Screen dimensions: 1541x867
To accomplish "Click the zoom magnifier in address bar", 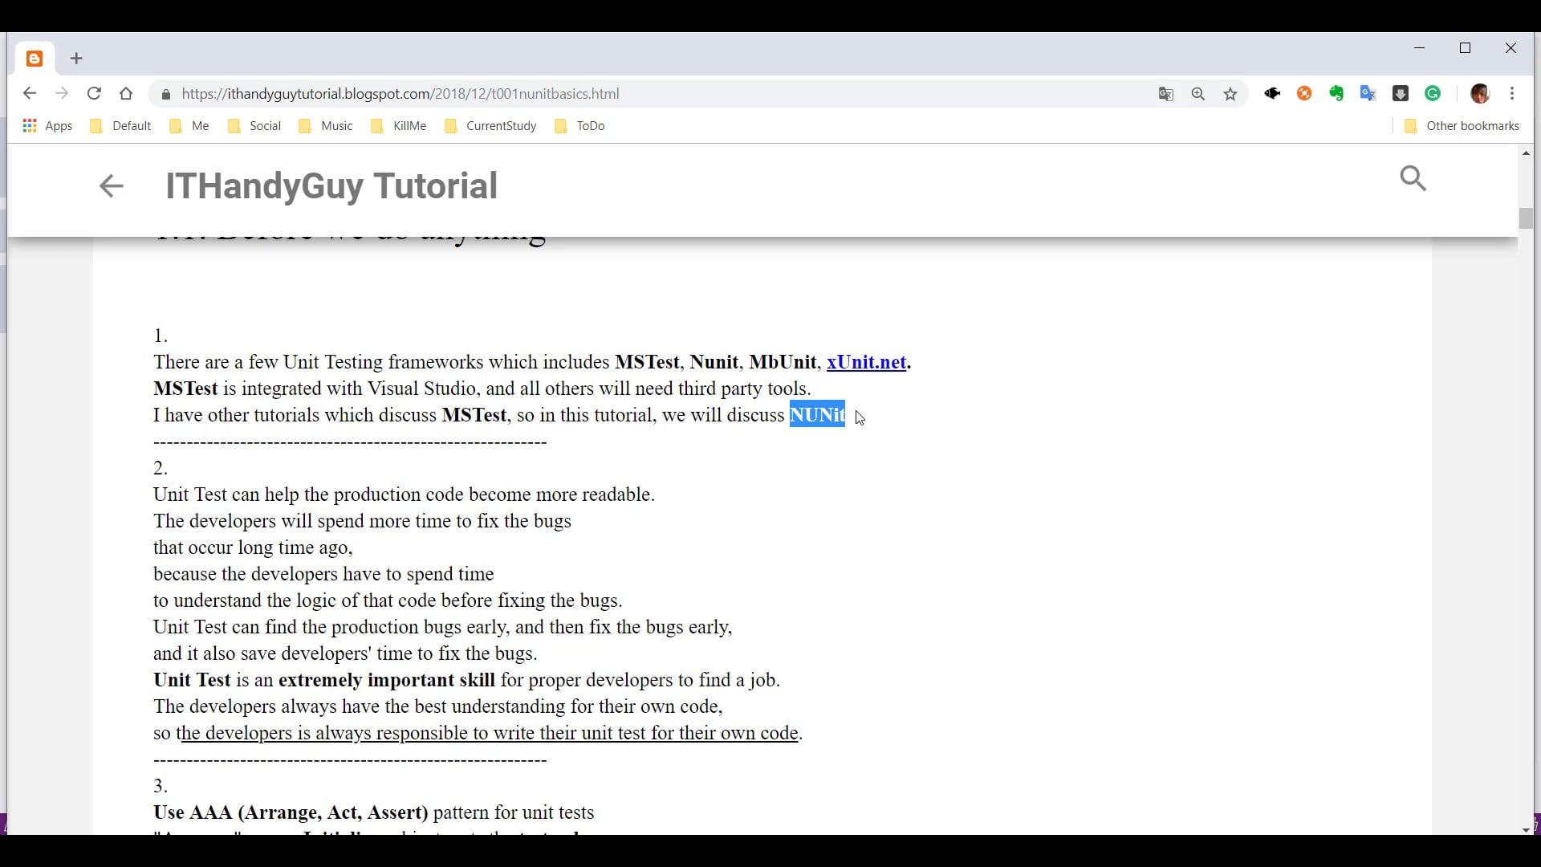I will pos(1198,94).
